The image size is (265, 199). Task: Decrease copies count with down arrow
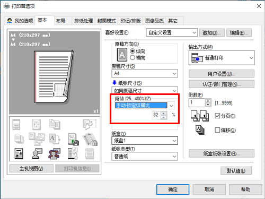coord(208,105)
